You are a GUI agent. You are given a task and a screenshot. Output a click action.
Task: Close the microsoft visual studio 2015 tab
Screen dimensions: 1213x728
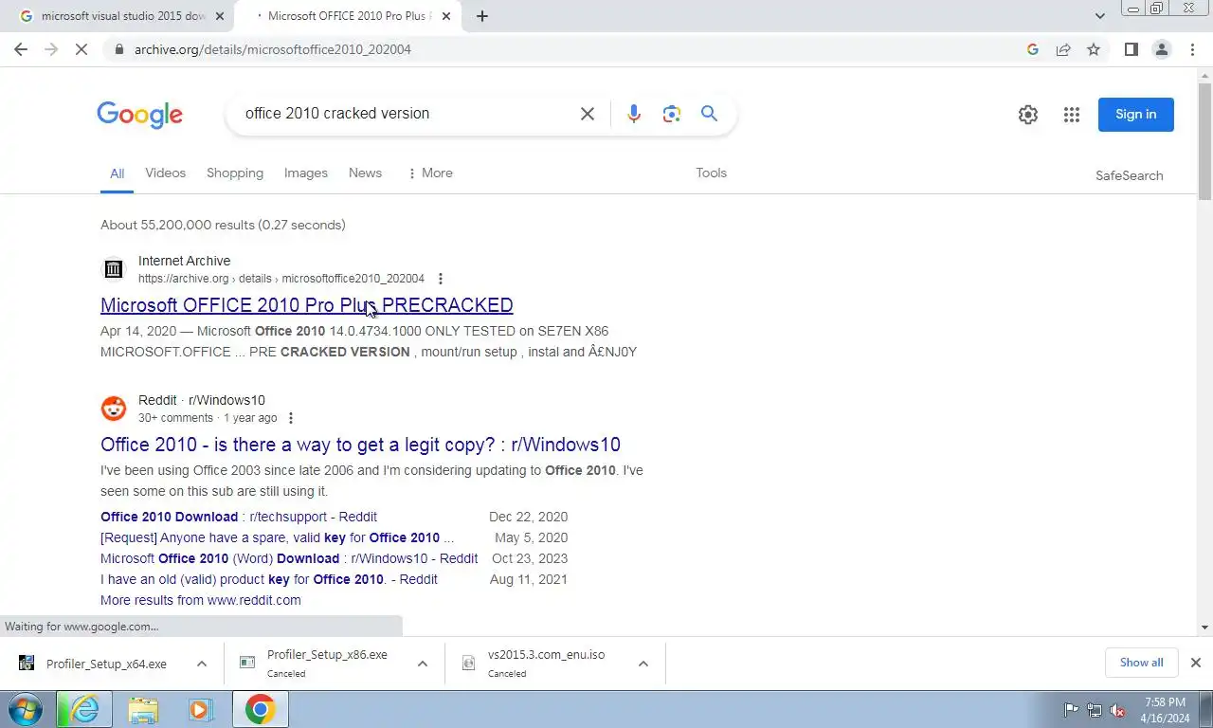220,16
